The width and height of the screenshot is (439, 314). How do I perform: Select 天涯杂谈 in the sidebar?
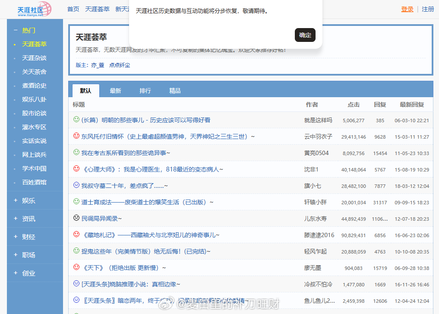(35, 58)
